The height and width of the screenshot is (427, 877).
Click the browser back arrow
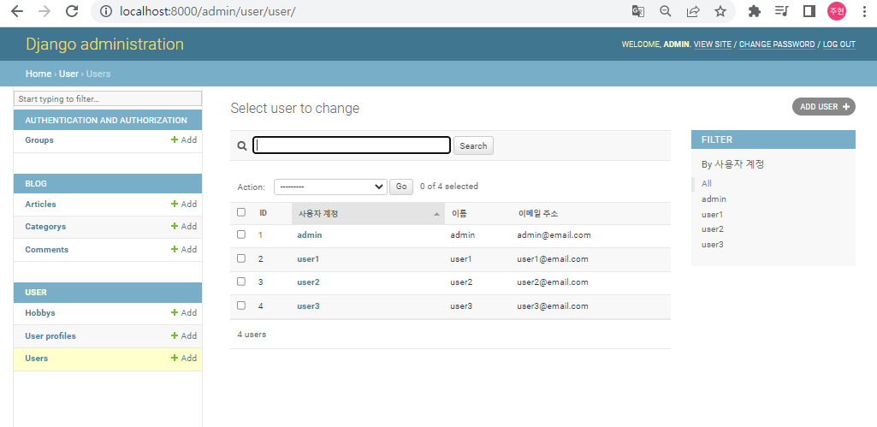click(17, 11)
